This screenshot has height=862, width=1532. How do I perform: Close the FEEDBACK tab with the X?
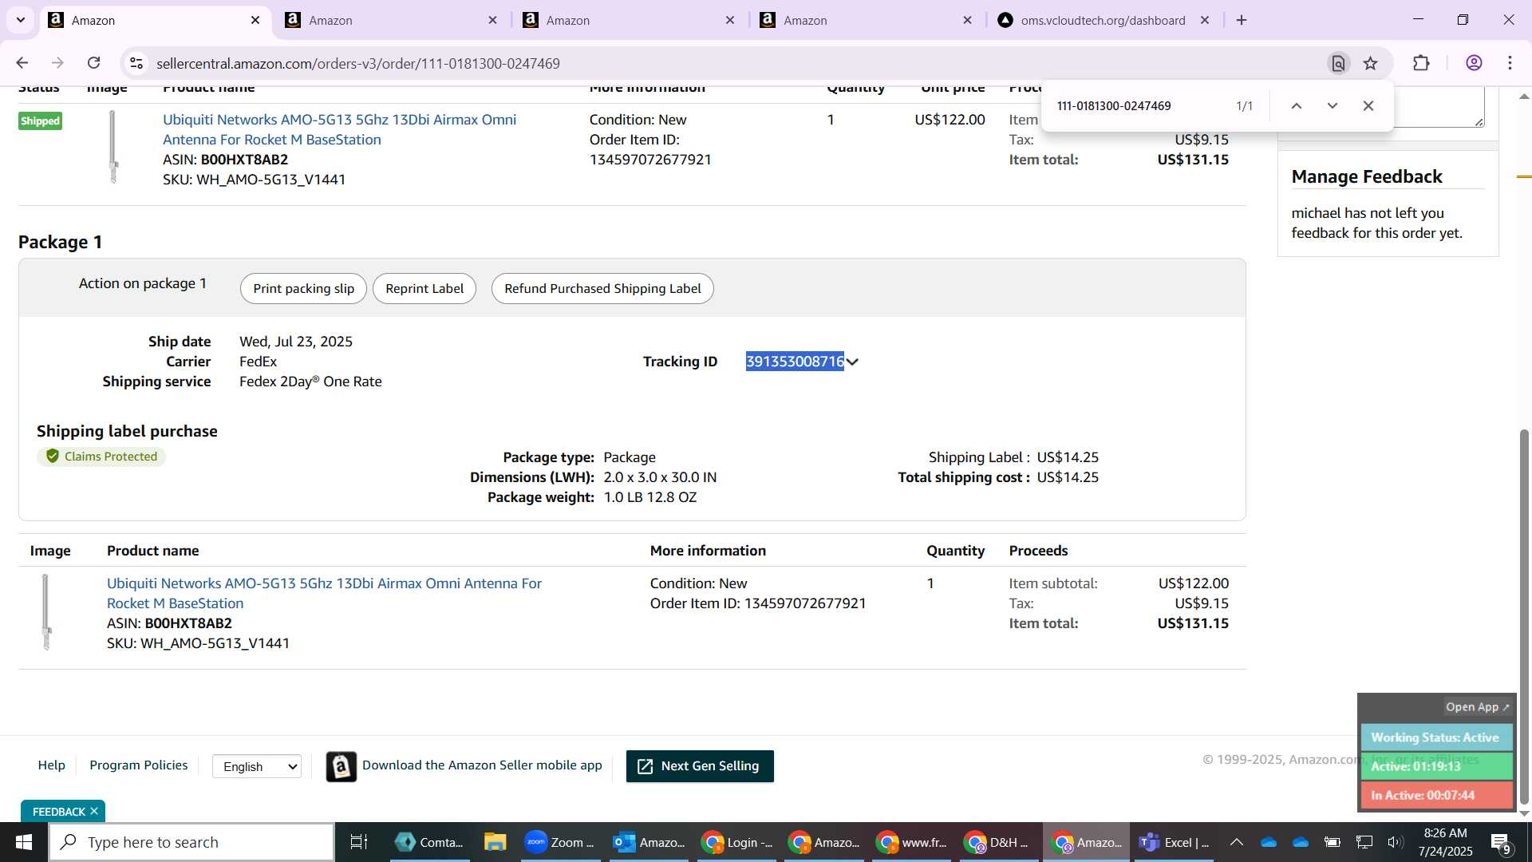click(x=94, y=811)
